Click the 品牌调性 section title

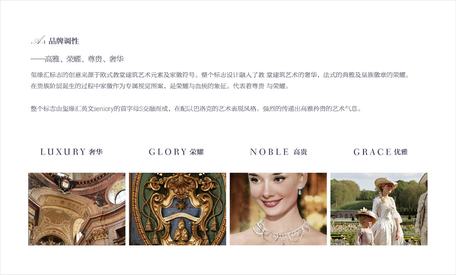(64, 41)
